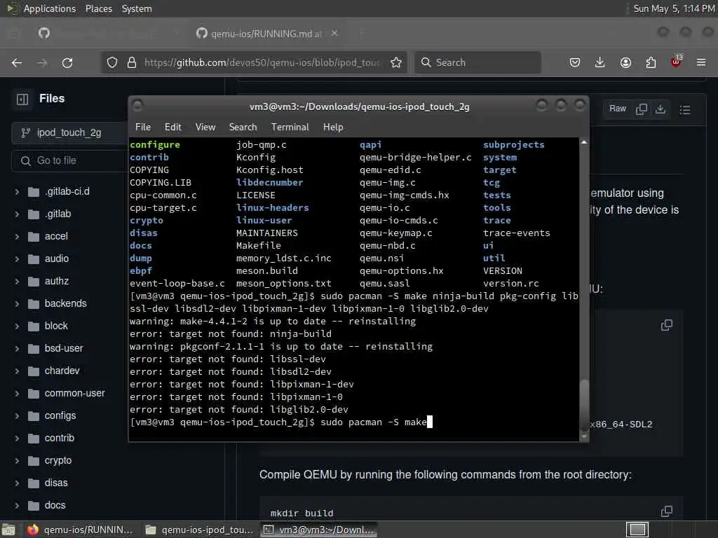Expand the authz folder

17,282
